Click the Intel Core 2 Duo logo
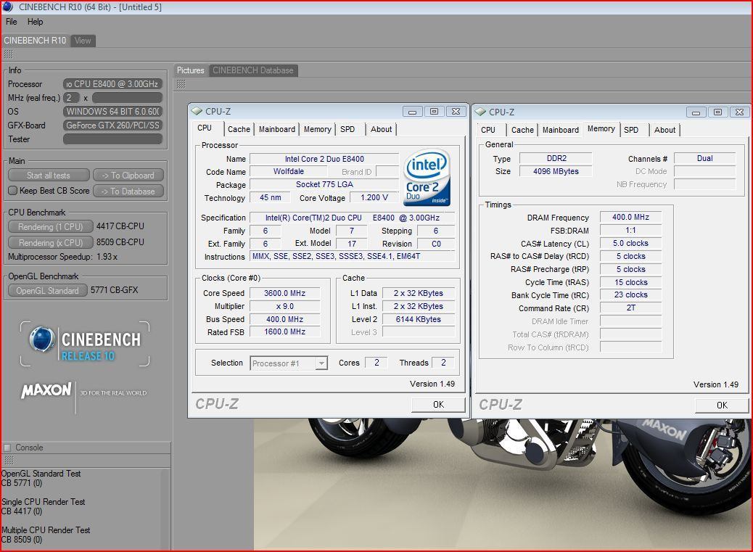 coord(427,177)
